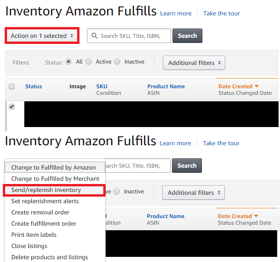The width and height of the screenshot is (280, 262).
Task: Toggle the select-all checkbox in table header
Action: (x=12, y=86)
